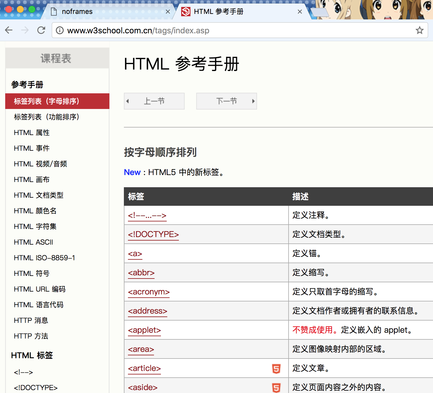Switch to the noframes tab
Image resolution: width=433 pixels, height=393 pixels.
(x=107, y=12)
